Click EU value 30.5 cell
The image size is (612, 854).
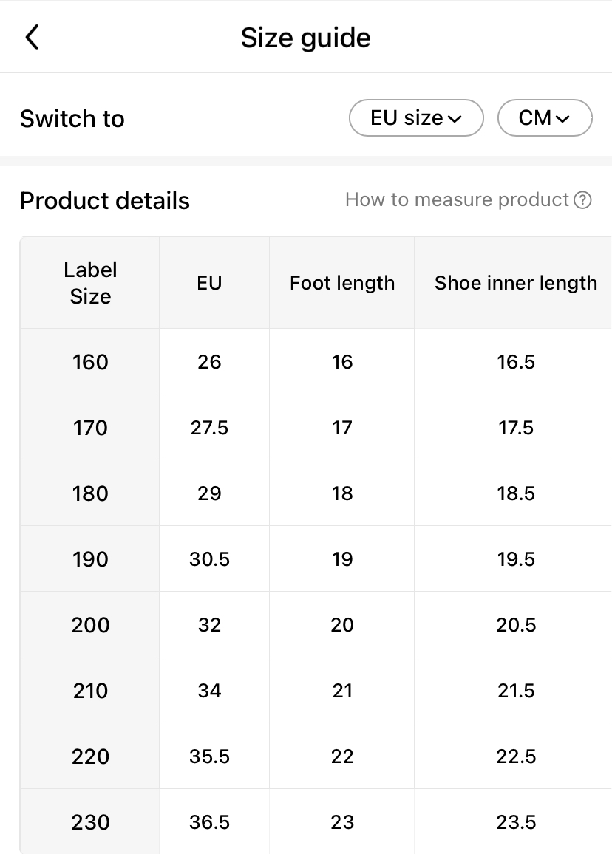pyautogui.click(x=209, y=559)
